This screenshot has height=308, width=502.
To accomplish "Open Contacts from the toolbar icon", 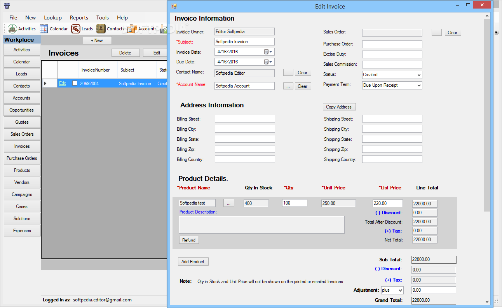I will (101, 29).
